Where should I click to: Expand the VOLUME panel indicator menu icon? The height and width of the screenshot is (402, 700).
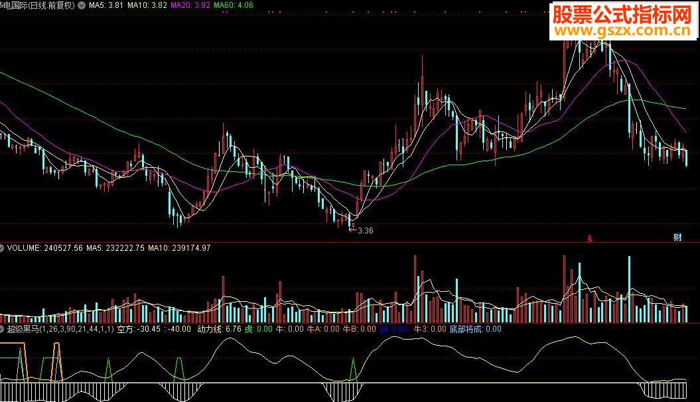pos(2,248)
